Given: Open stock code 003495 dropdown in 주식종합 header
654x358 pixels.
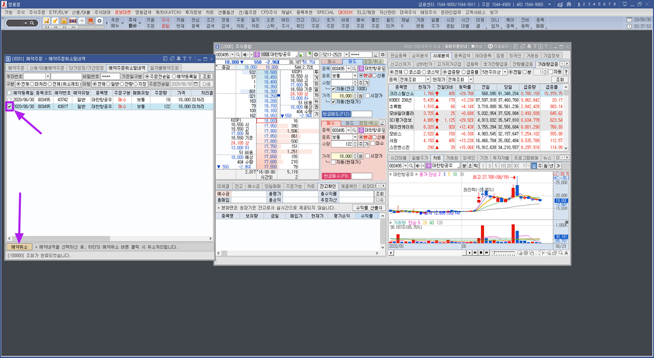Looking at the screenshot, I should pyautogui.click(x=232, y=55).
